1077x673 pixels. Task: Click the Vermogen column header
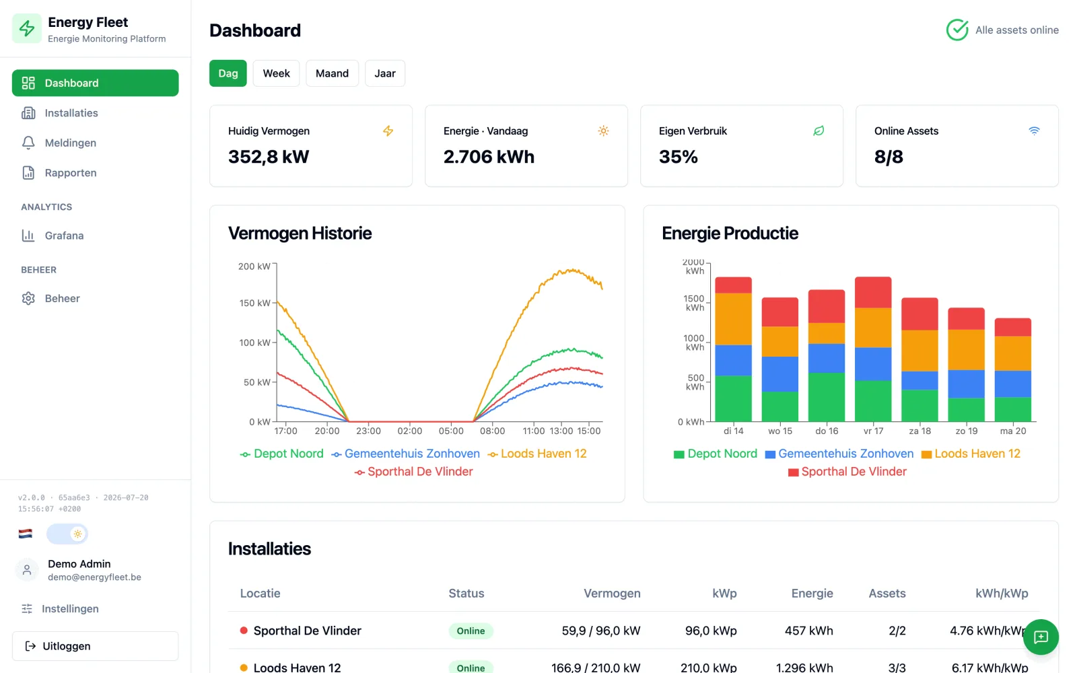(x=612, y=594)
